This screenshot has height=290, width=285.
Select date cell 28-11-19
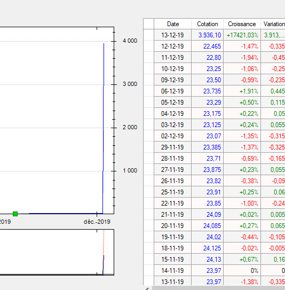pos(172,158)
